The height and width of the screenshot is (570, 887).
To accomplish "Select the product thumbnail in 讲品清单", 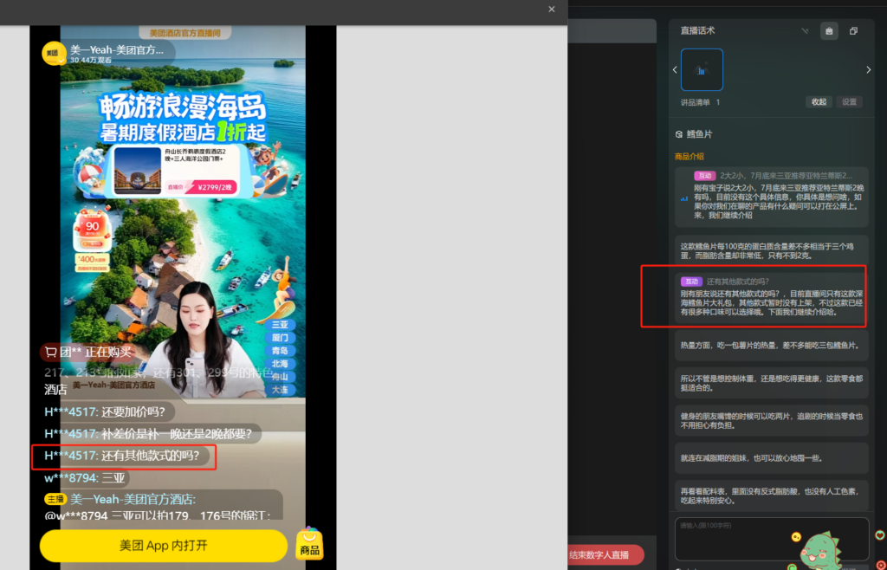I will [702, 70].
